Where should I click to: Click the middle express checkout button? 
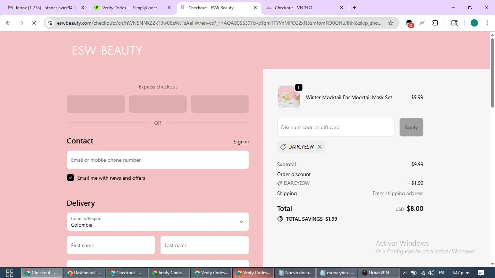158,104
